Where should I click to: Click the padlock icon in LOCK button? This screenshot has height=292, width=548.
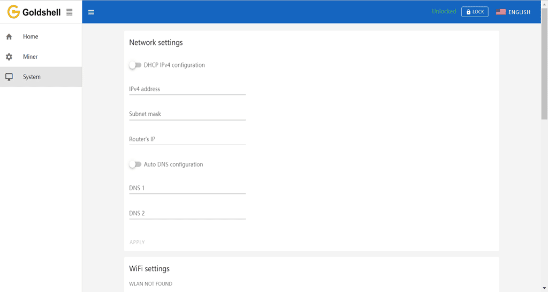click(468, 12)
